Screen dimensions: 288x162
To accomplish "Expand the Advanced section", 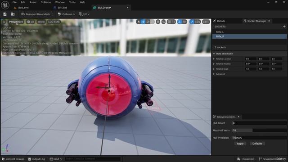I will pyautogui.click(x=214, y=74).
